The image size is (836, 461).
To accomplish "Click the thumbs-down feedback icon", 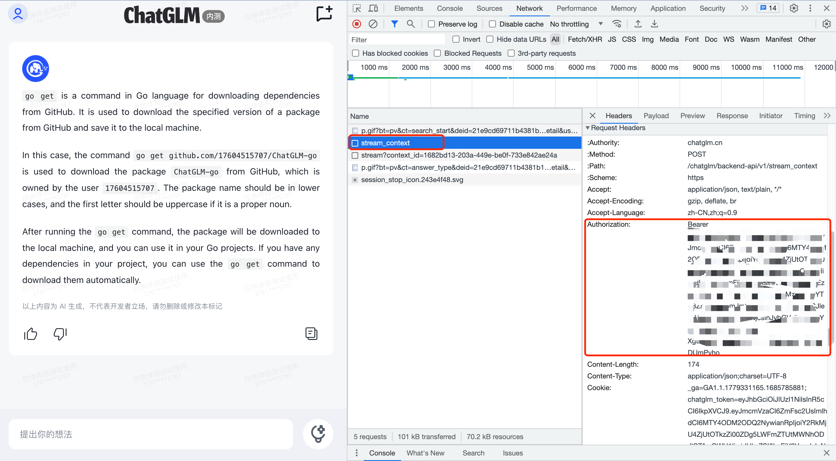I will point(60,333).
